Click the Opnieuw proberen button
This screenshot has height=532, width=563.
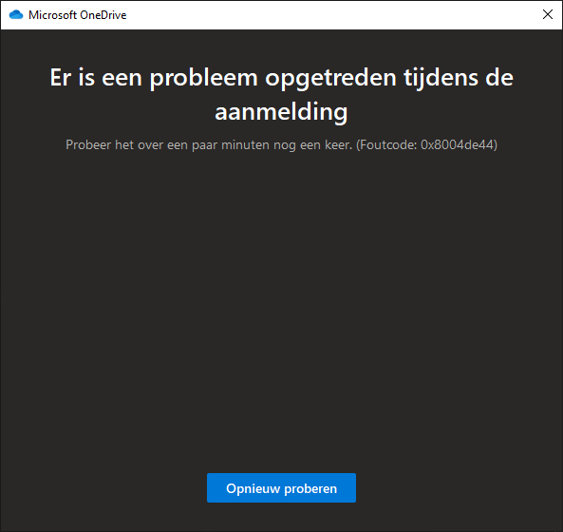pos(281,487)
